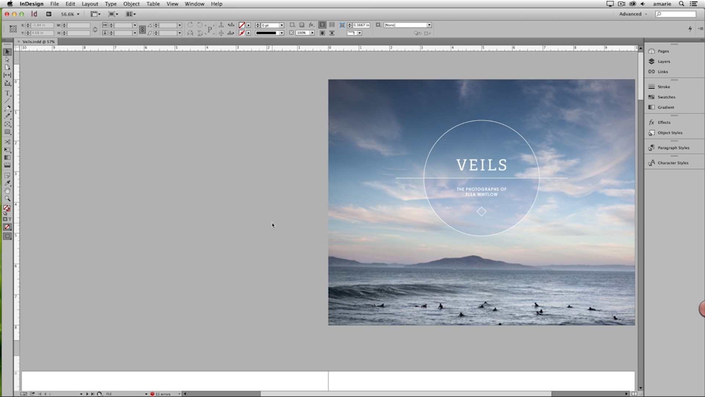This screenshot has height=397, width=705.
Task: Select the Type tool
Action: coord(7,93)
